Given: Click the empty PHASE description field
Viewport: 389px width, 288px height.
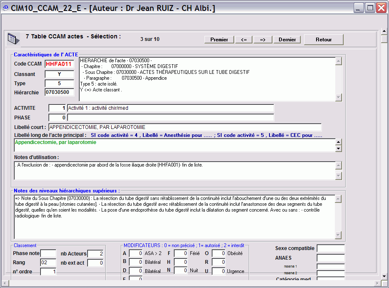Looking at the screenshot, I should (x=171, y=117).
